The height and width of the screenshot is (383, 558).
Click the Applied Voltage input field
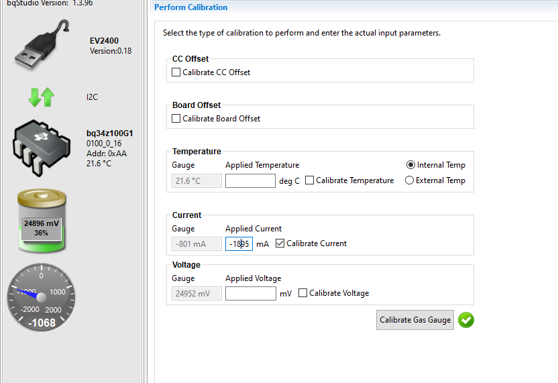[251, 294]
